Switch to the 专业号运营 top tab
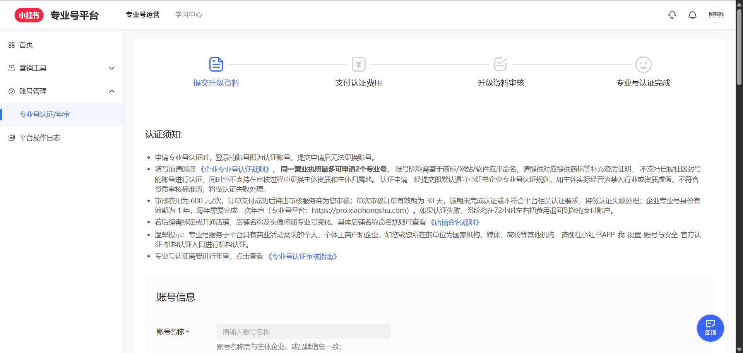This screenshot has height=353, width=743. pos(142,15)
